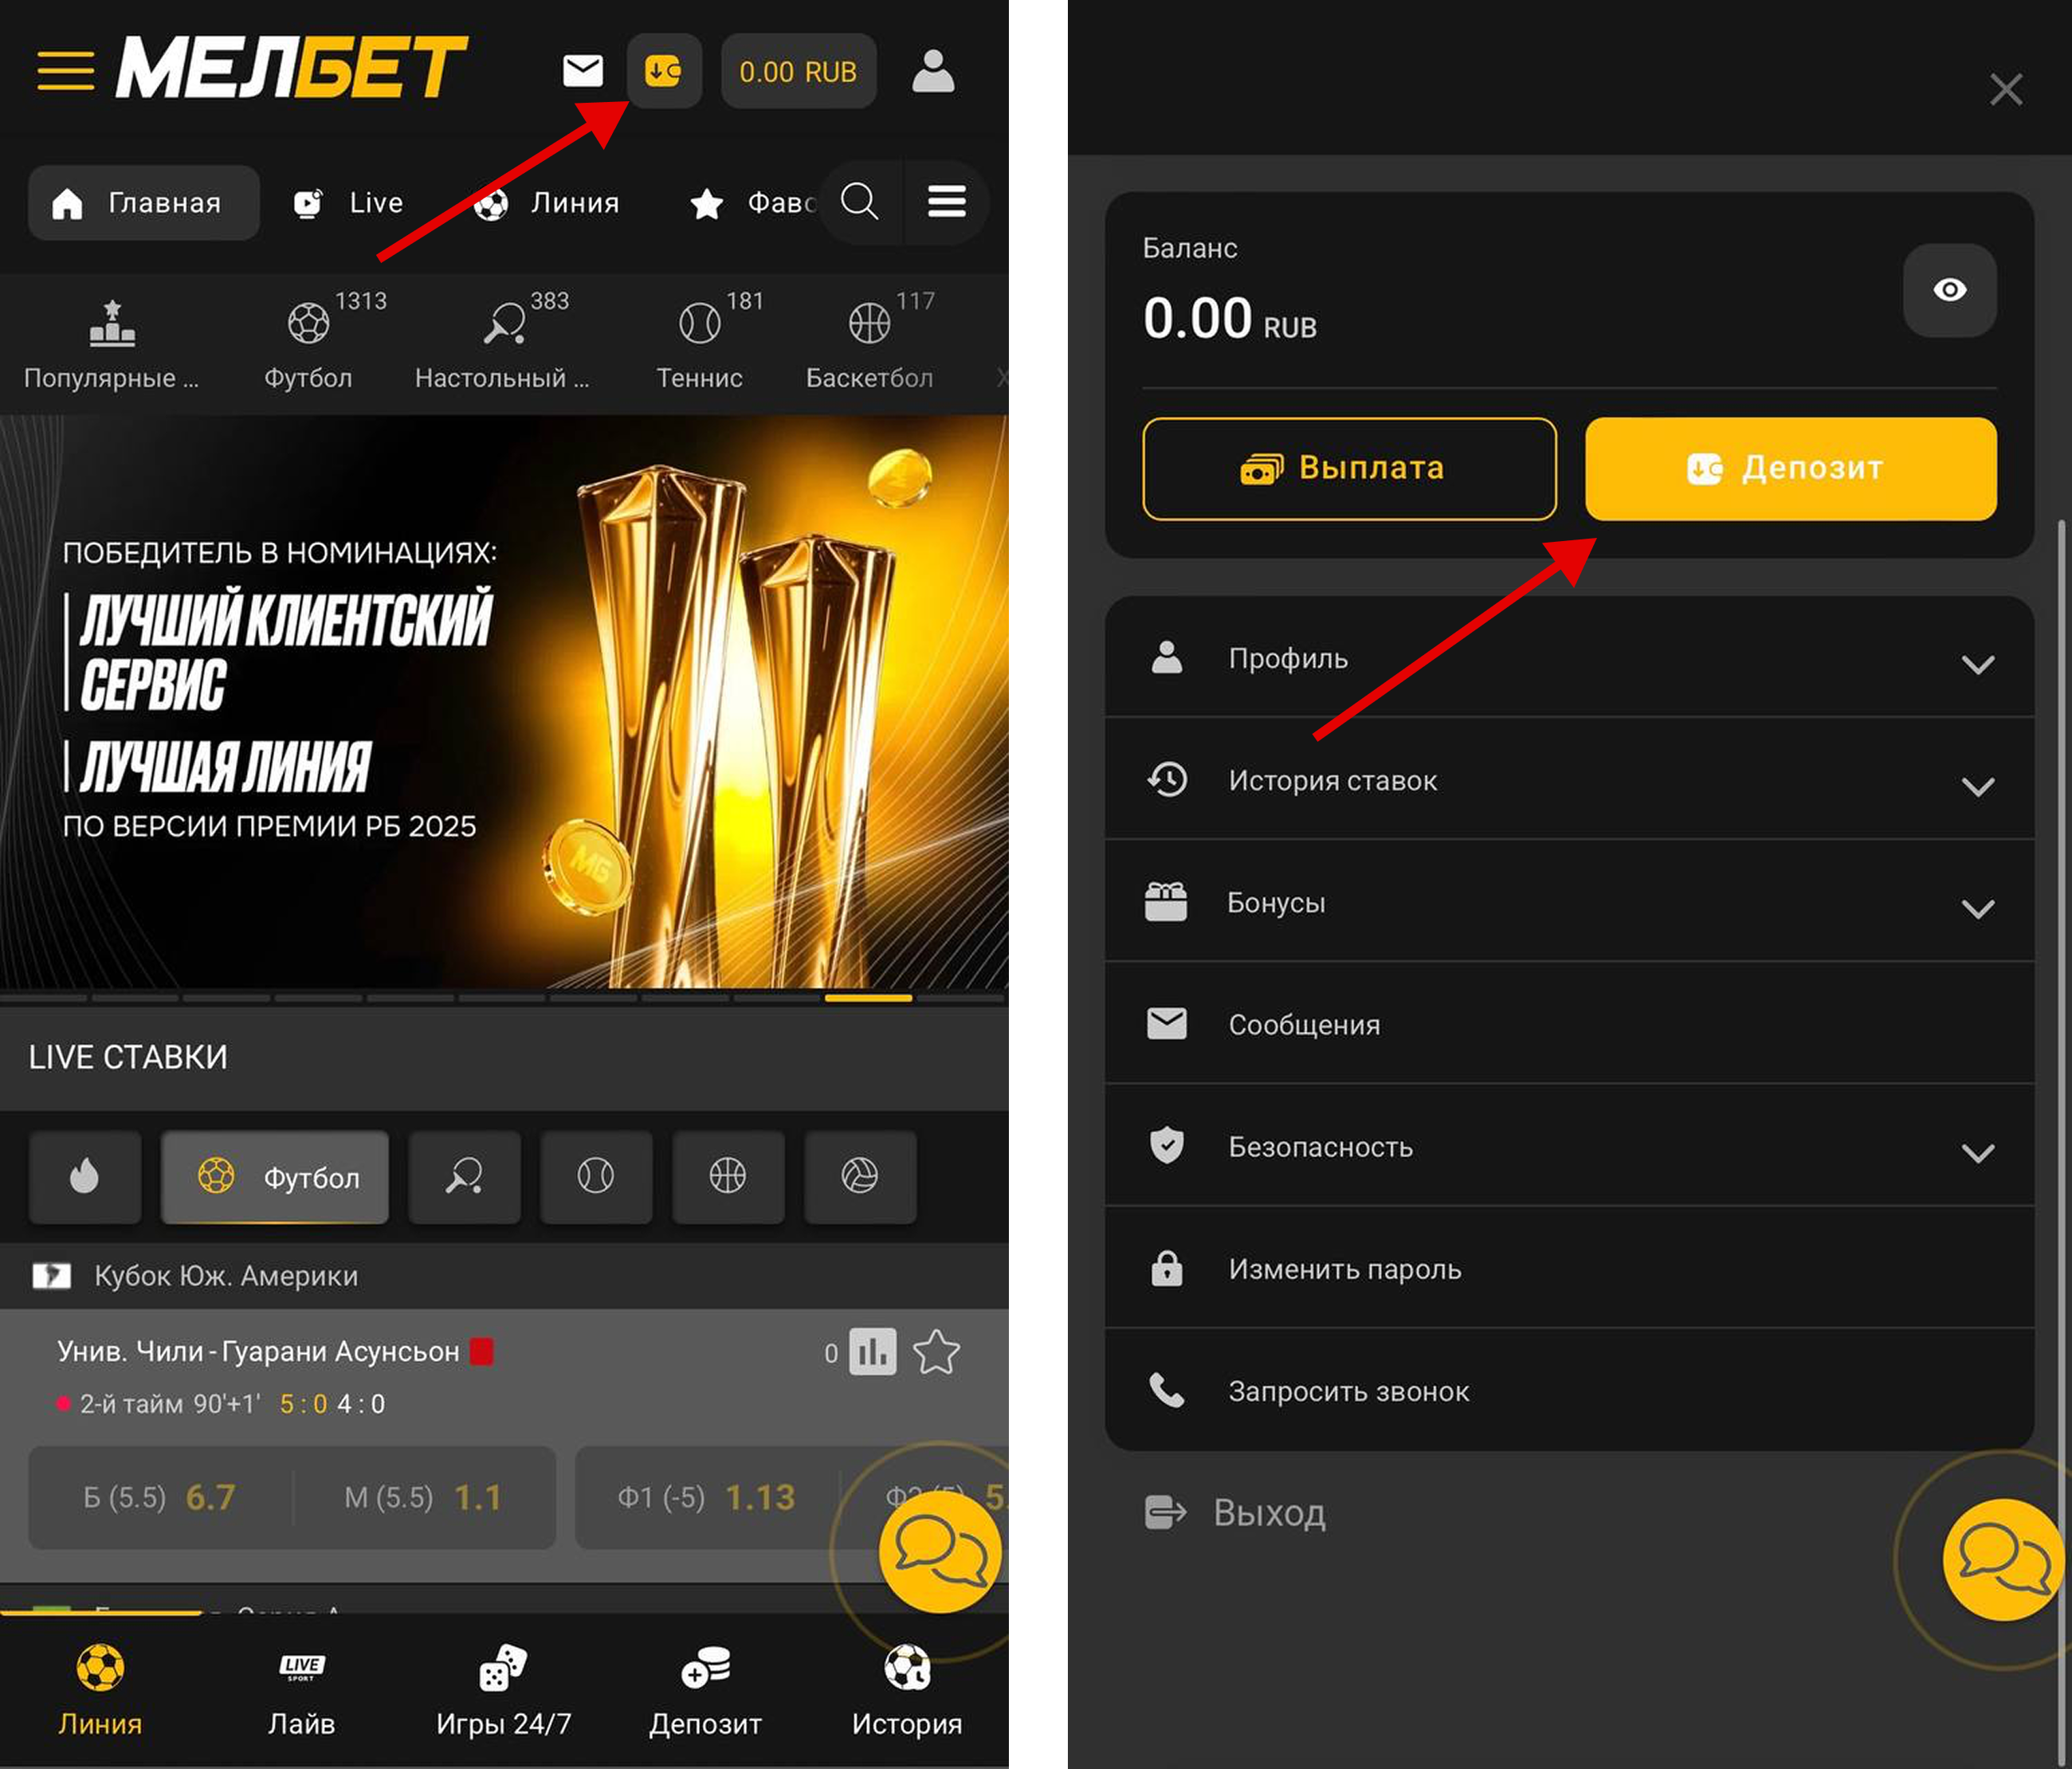The height and width of the screenshot is (1769, 2072).
Task: Add Унив. Чили match to favorites star
Action: coord(937,1353)
